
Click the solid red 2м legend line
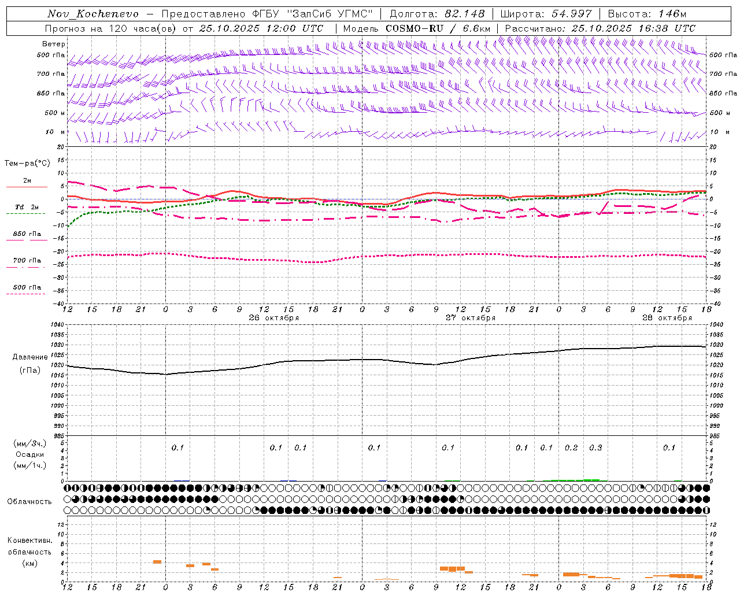(x=27, y=187)
